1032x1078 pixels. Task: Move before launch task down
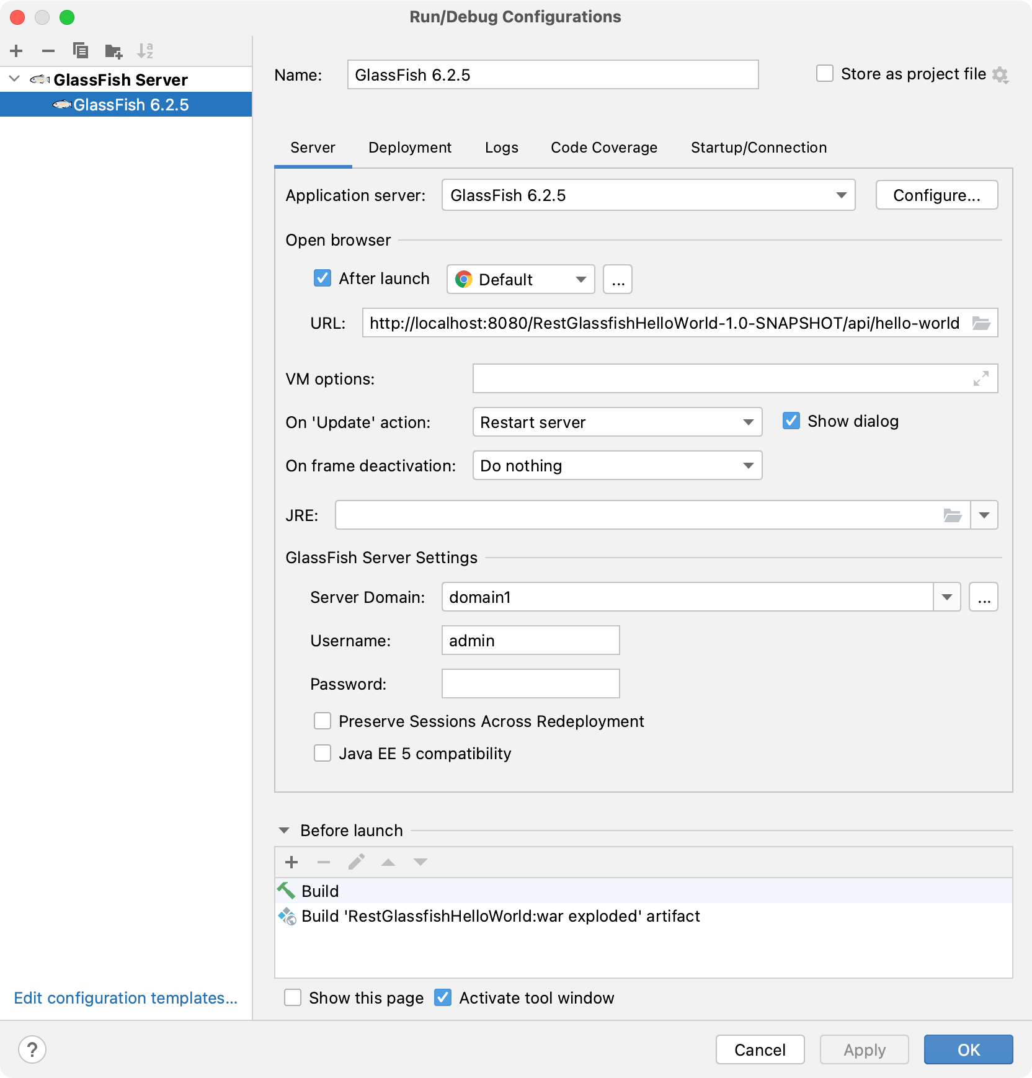420,862
